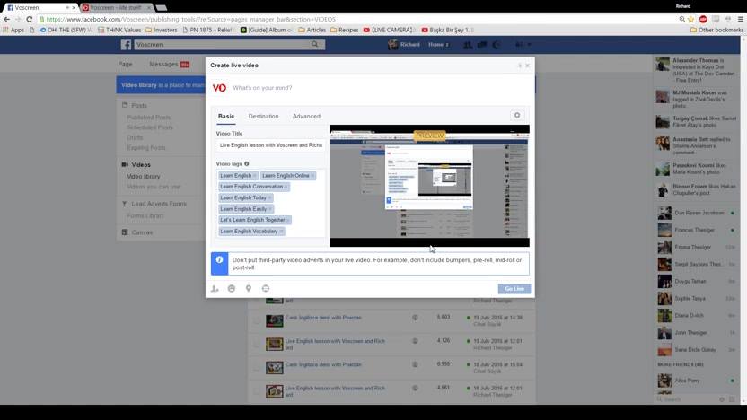Switch to the Basic tab
The image size is (747, 420).
coord(226,116)
